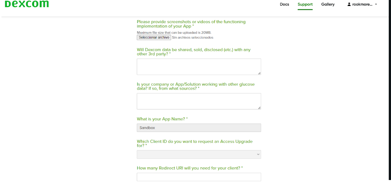Click the 'How many Redirect URI' label
Image resolution: width=391 pixels, height=186 pixels.
pos(190,168)
